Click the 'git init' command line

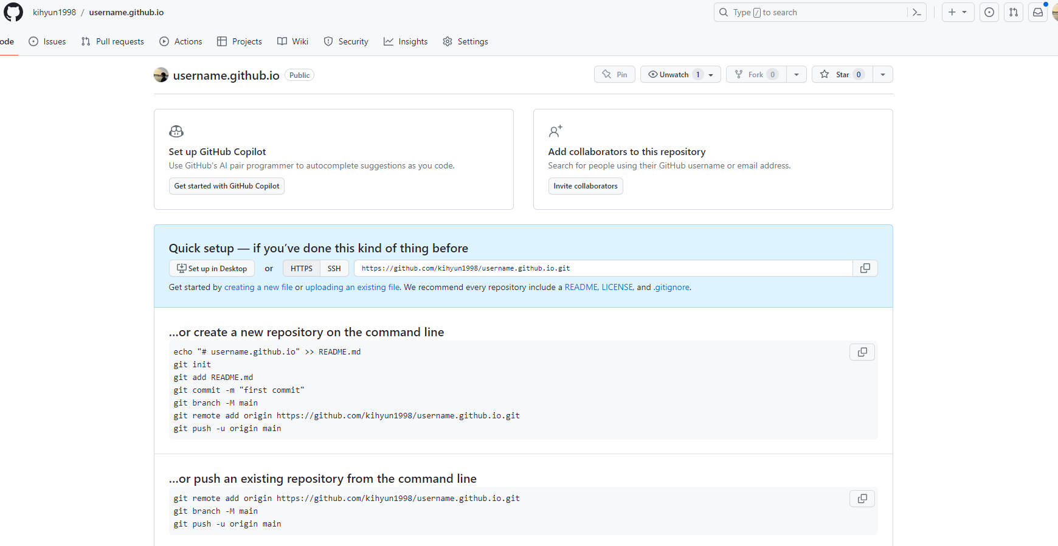pyautogui.click(x=192, y=365)
